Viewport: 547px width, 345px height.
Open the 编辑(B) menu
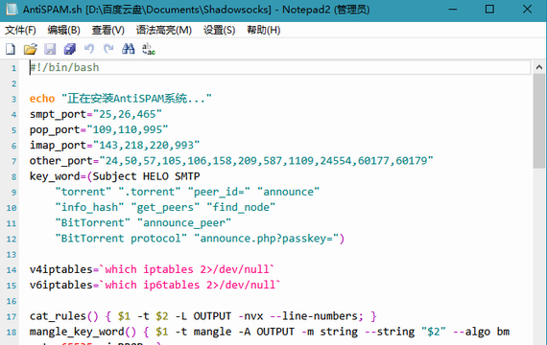pos(64,31)
